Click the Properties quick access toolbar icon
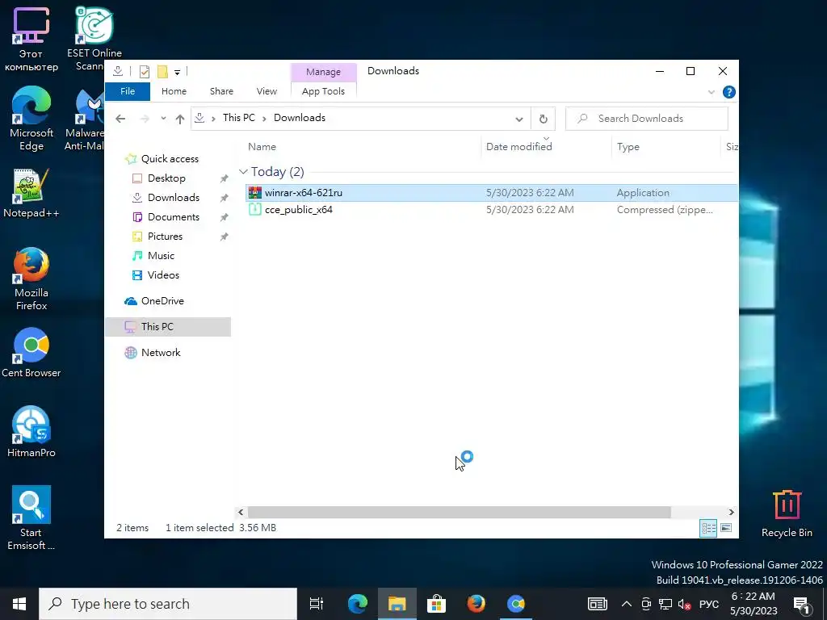The height and width of the screenshot is (620, 827). [x=144, y=71]
